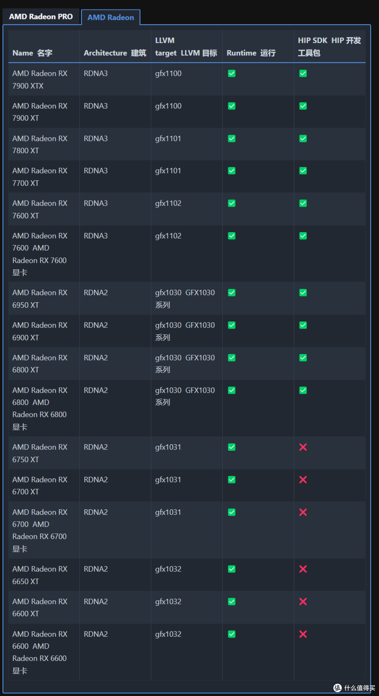The image size is (379, 696).
Task: Click the HIP SDK checkmark for RX 7600 XT
Action: coord(303,203)
